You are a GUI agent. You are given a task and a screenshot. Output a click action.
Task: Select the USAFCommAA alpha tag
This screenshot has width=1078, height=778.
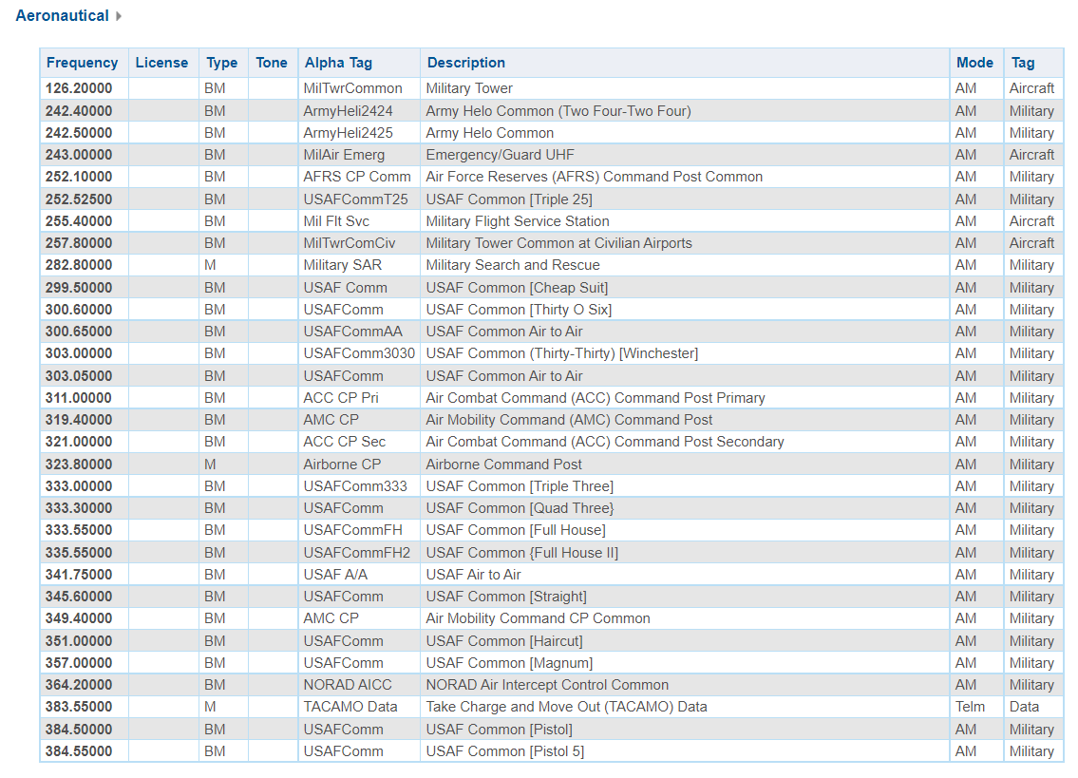352,332
